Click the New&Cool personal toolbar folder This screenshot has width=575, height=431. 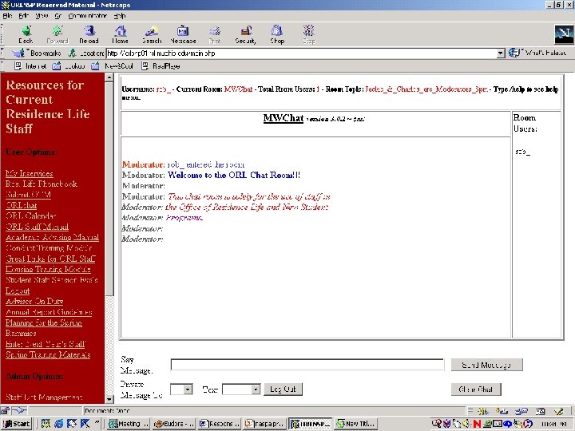[x=112, y=66]
